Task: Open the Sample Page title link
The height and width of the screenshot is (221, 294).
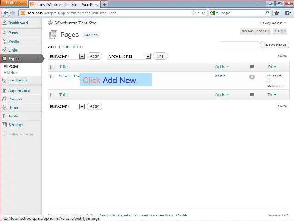Action: pos(69,76)
